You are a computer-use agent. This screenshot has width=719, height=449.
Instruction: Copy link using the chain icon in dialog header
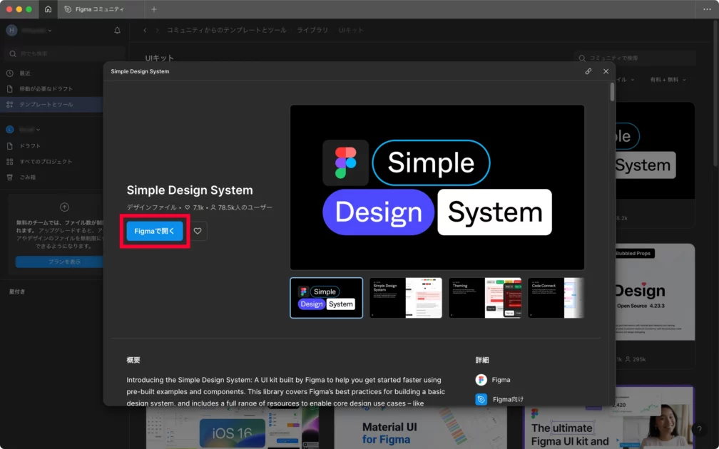click(x=588, y=71)
